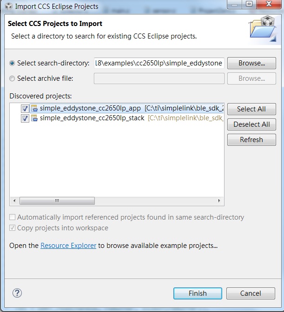Click the simple_eddystone_cc2650lp_app project icon

[34, 108]
